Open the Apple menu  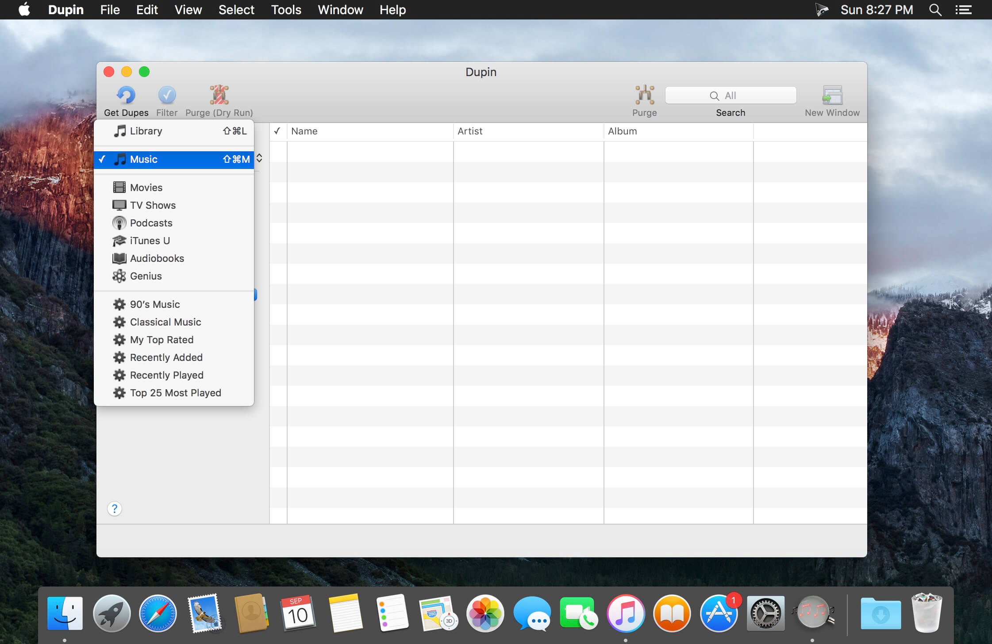click(x=24, y=10)
